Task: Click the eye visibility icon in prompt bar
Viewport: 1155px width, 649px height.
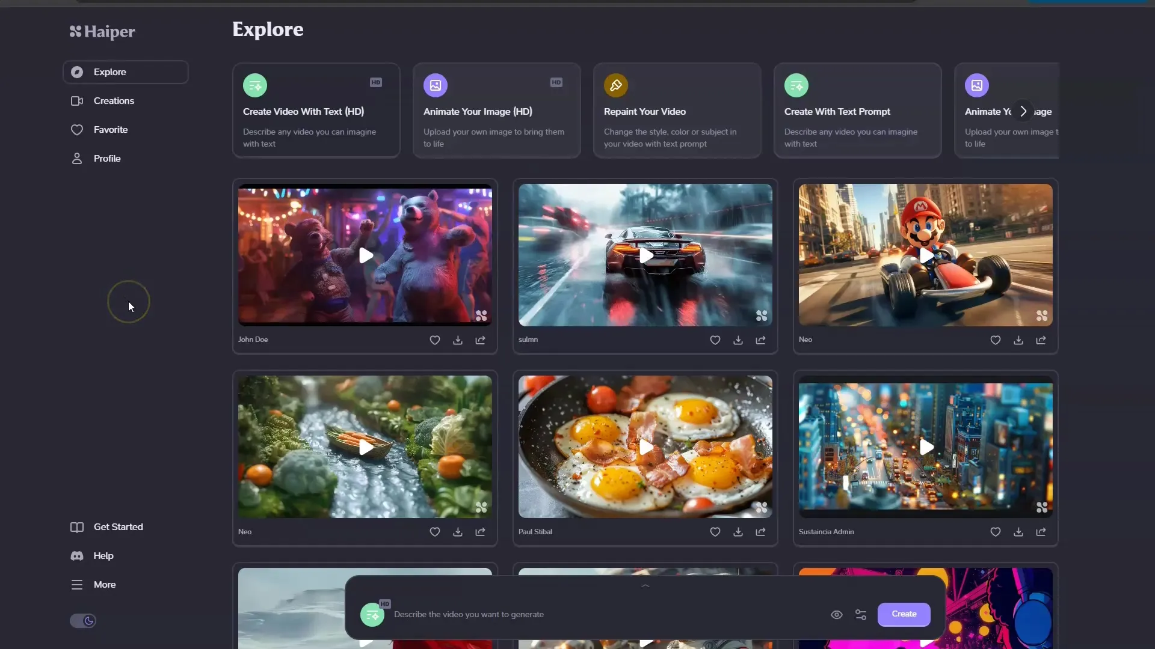Action: 837,614
